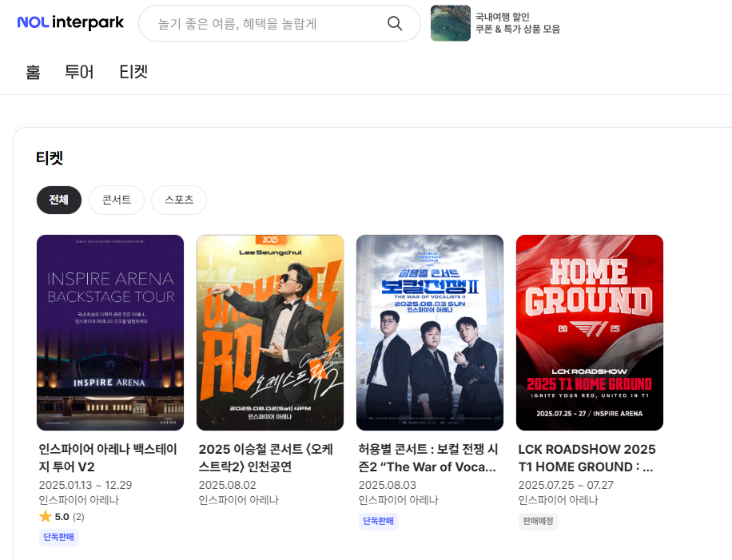Open the 허용별 콘서트 보컬전쟁 poster
Screen dimensions: 732x560
pos(430,333)
